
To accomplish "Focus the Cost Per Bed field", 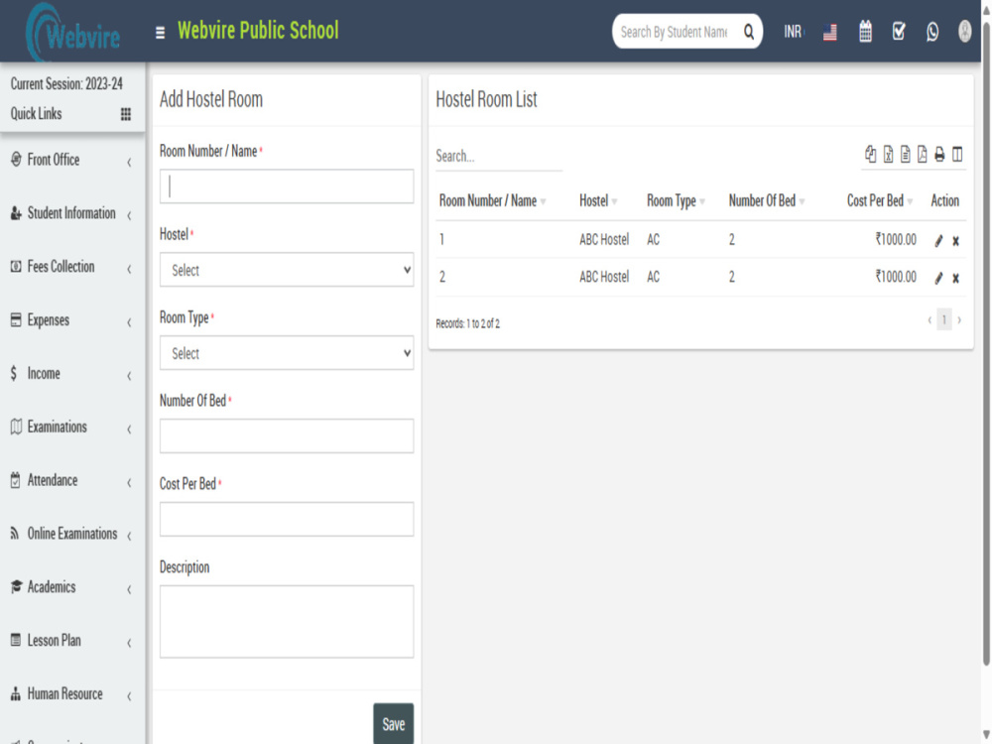I will (x=287, y=519).
